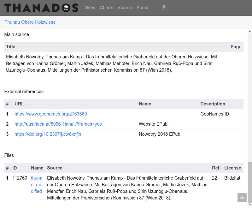Open the Sites menu
Viewport: 252px width, 208px height.
click(90, 8)
